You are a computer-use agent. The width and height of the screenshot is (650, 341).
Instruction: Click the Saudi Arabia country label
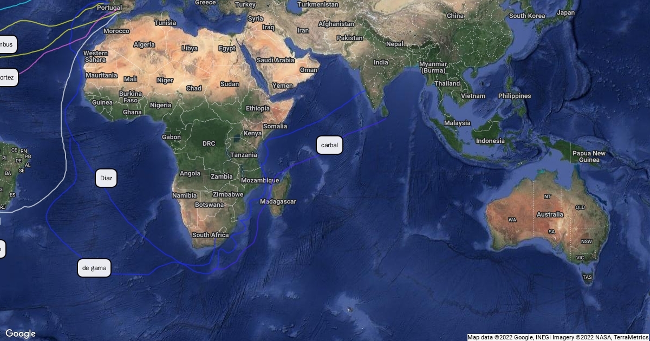275,60
